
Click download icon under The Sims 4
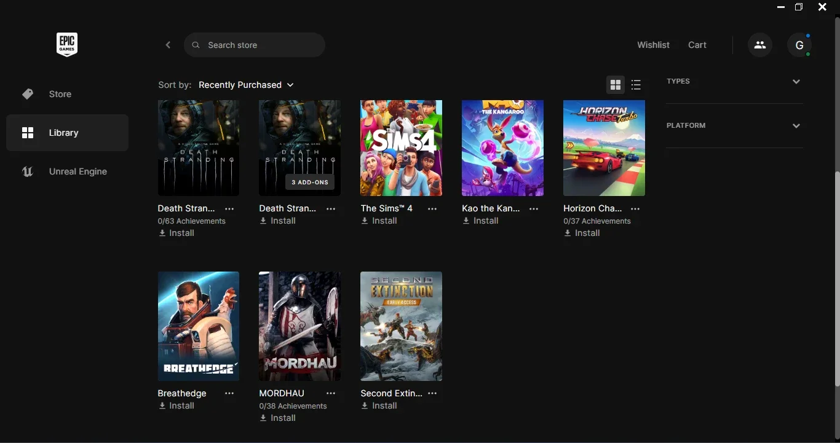[365, 221]
